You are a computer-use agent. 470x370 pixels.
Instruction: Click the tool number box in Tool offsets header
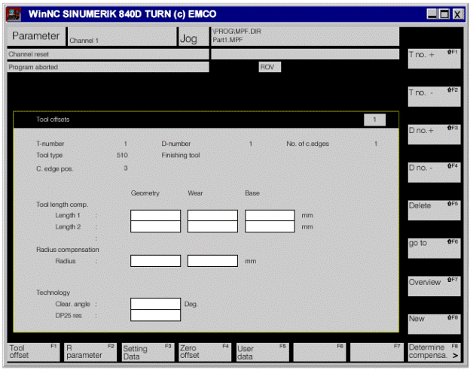click(374, 120)
